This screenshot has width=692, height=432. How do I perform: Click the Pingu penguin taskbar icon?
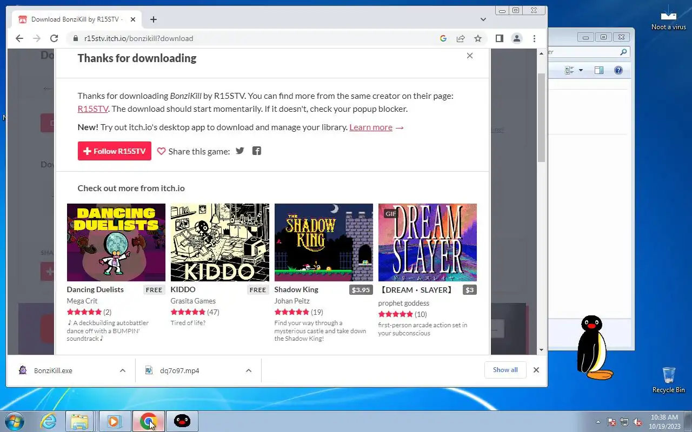182,421
